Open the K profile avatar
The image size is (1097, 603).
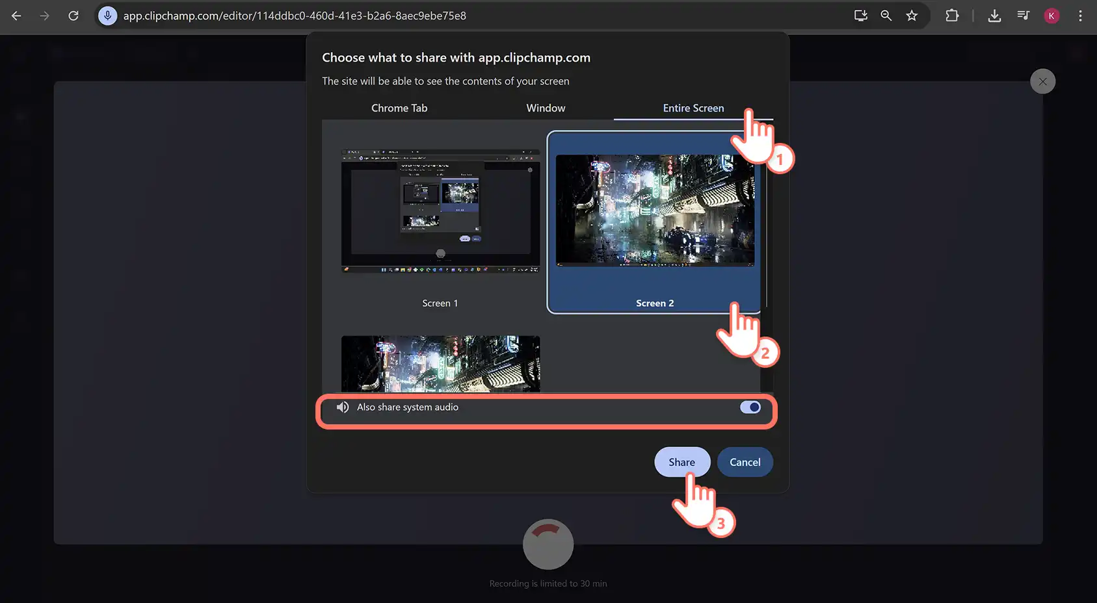[x=1051, y=16]
